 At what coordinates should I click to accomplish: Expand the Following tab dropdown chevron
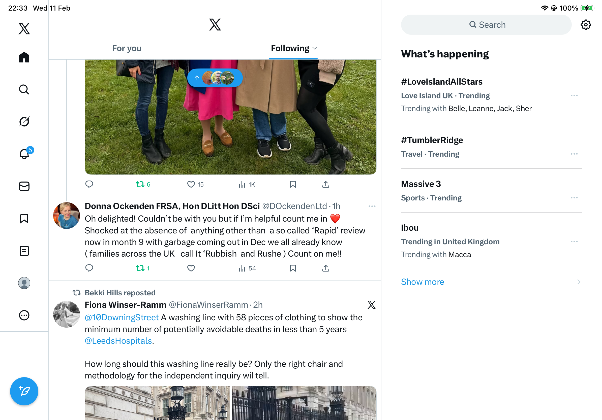315,48
